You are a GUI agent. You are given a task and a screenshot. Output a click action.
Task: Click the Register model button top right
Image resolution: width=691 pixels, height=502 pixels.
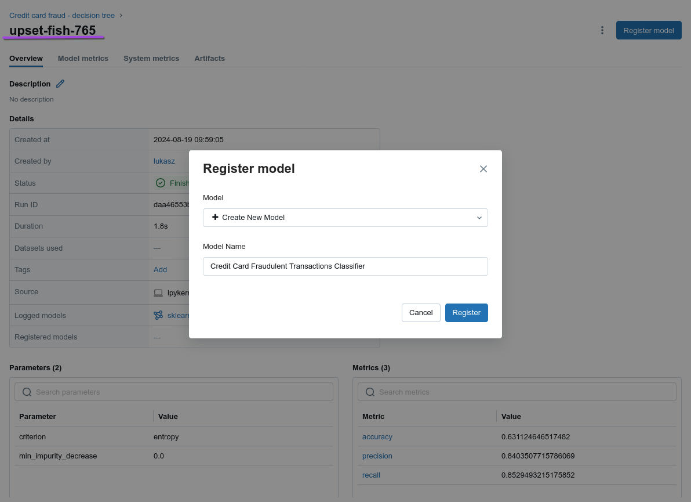point(649,30)
